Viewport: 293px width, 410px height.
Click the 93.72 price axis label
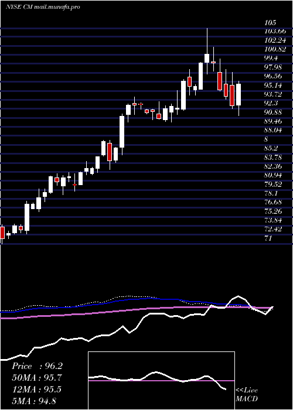tap(274, 94)
